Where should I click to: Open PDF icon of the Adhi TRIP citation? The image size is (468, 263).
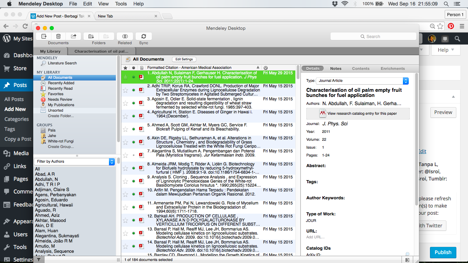[x=141, y=90]
